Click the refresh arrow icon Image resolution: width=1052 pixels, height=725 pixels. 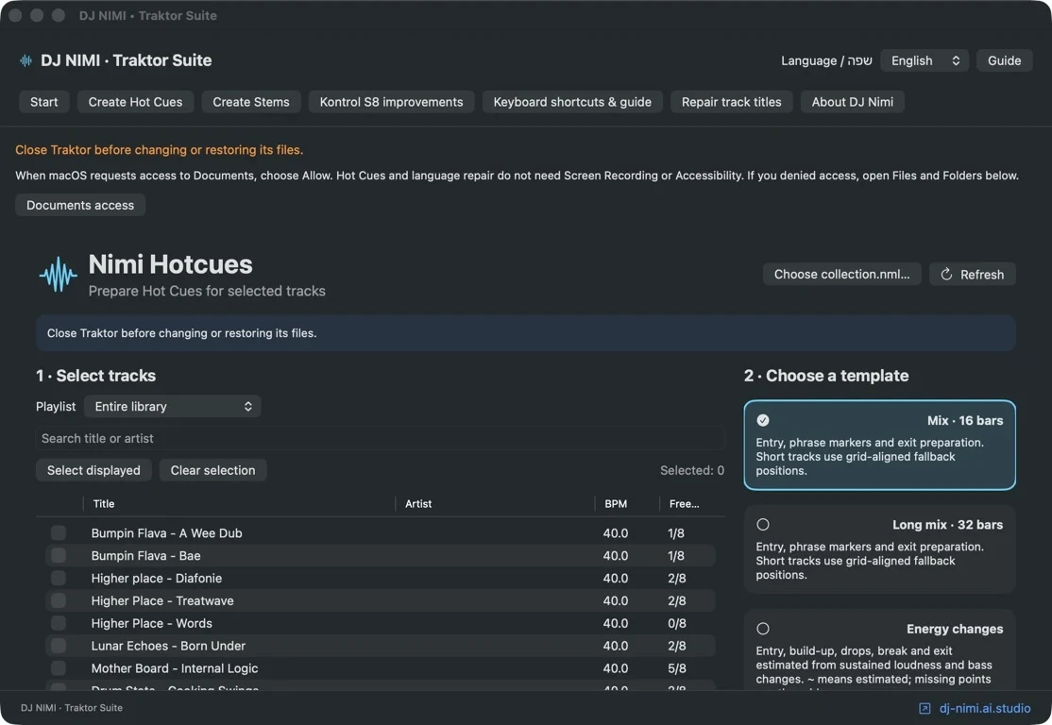point(946,275)
